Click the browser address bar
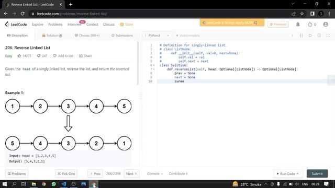 tap(160, 14)
